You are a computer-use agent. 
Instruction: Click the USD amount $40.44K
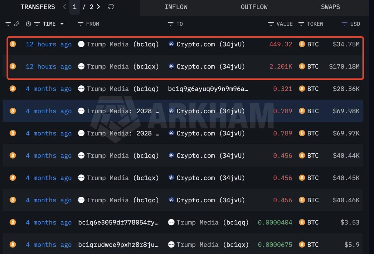[346, 155]
